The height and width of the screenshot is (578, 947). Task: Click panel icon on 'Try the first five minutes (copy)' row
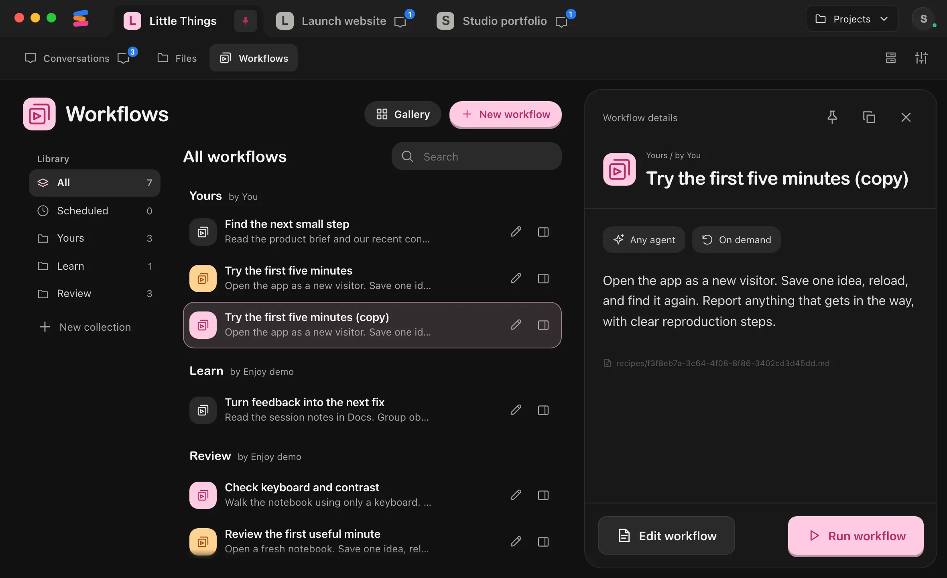(543, 325)
